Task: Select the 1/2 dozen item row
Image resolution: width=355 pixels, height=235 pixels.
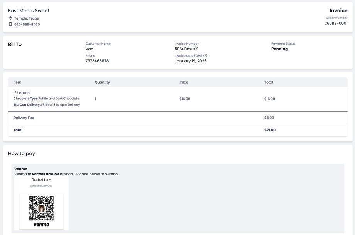Action: 177,98
